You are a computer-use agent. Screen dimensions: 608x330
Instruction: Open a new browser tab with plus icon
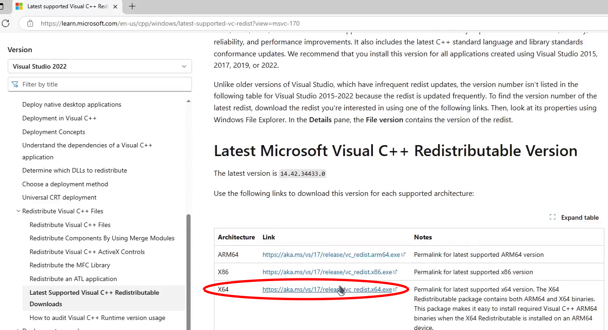pos(132,6)
